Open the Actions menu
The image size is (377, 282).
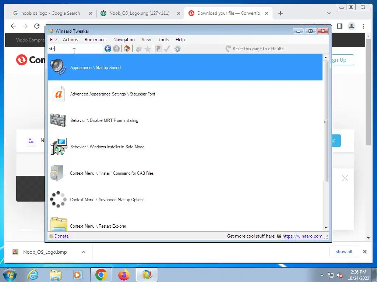[70, 40]
